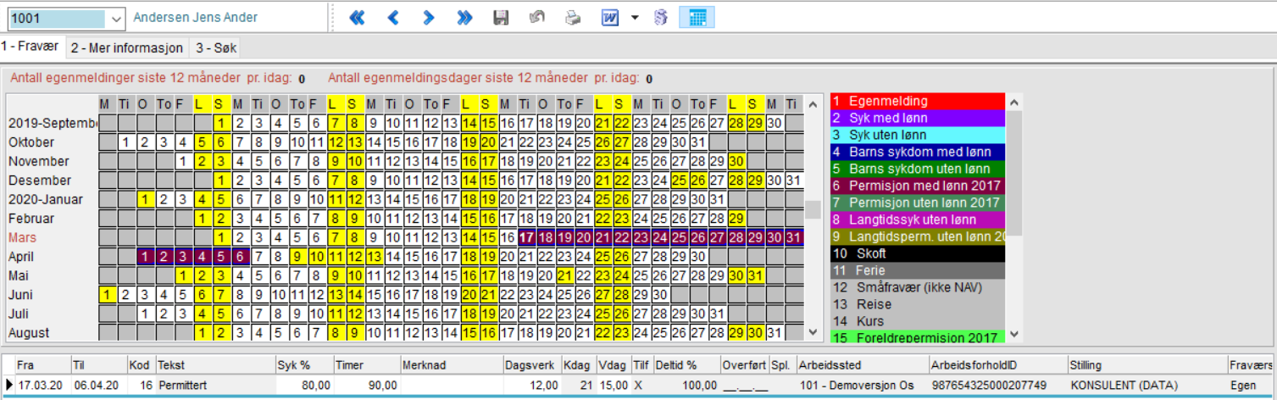Screen dimensions: 1277x400
Task: Select green Foreldrepermisjon 2017 code
Action: pyautogui.click(x=917, y=337)
